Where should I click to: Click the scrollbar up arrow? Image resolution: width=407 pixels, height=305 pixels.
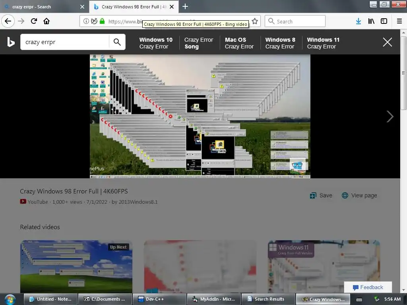(403, 33)
